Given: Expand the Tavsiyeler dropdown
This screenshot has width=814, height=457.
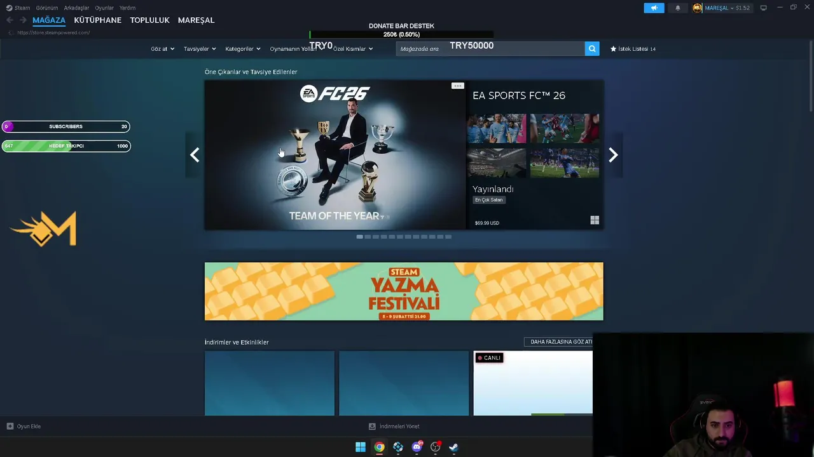Looking at the screenshot, I should pos(200,49).
